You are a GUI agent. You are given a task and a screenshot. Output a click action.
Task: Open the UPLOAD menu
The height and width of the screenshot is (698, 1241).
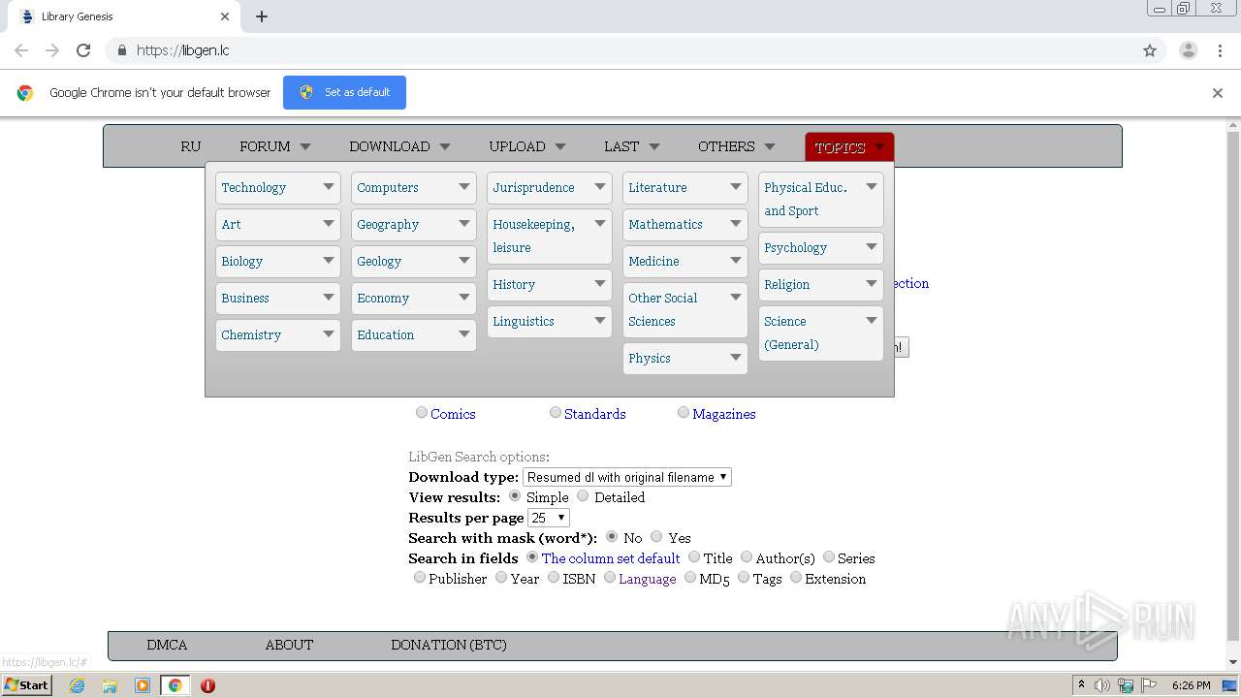pos(527,146)
